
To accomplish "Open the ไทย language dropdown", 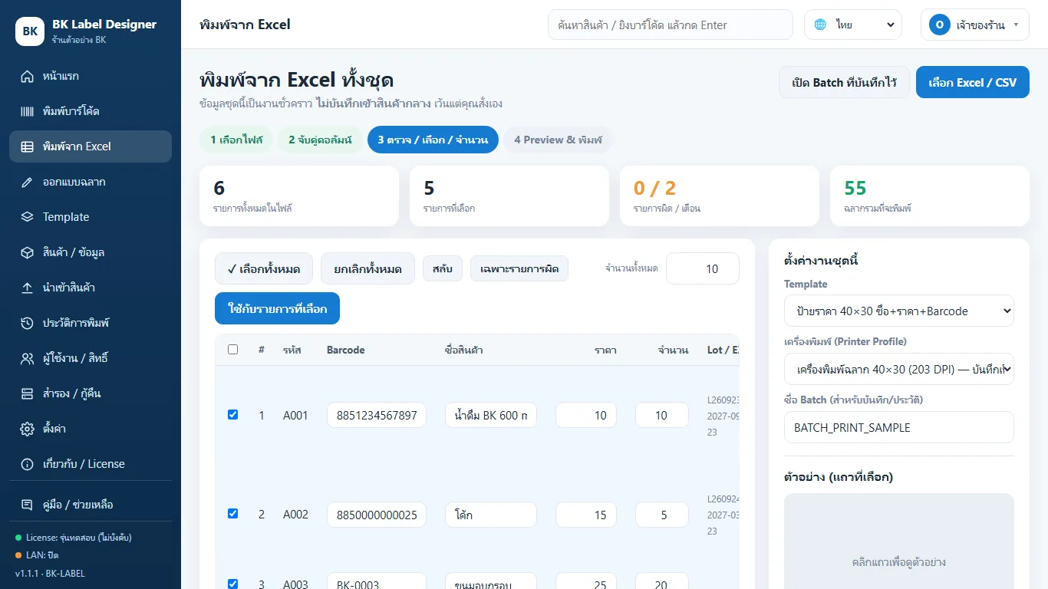I will (853, 25).
